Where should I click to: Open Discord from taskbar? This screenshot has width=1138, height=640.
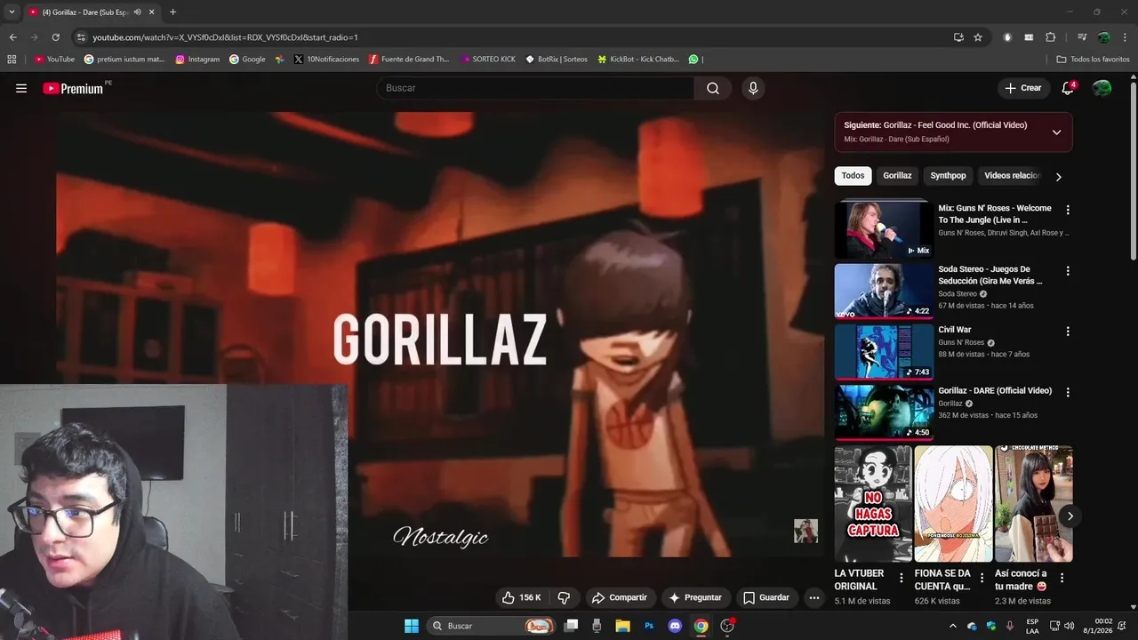pyautogui.click(x=675, y=626)
